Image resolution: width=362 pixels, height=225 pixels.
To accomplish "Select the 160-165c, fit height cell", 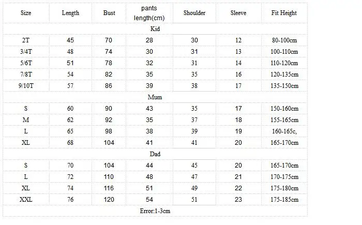I will tap(284, 131).
